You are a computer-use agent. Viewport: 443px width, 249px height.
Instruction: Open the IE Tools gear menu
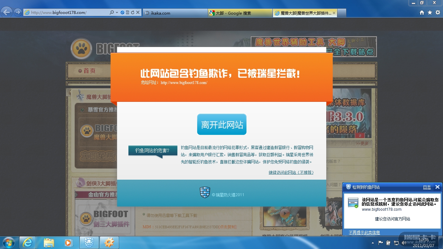click(x=438, y=13)
